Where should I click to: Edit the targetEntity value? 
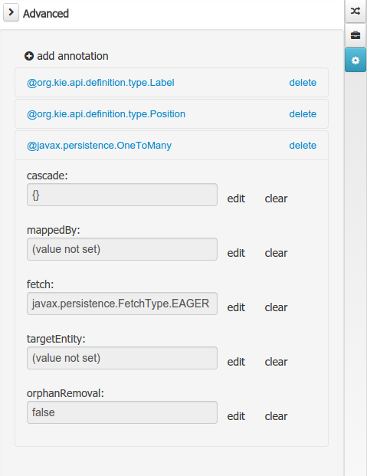(236, 362)
